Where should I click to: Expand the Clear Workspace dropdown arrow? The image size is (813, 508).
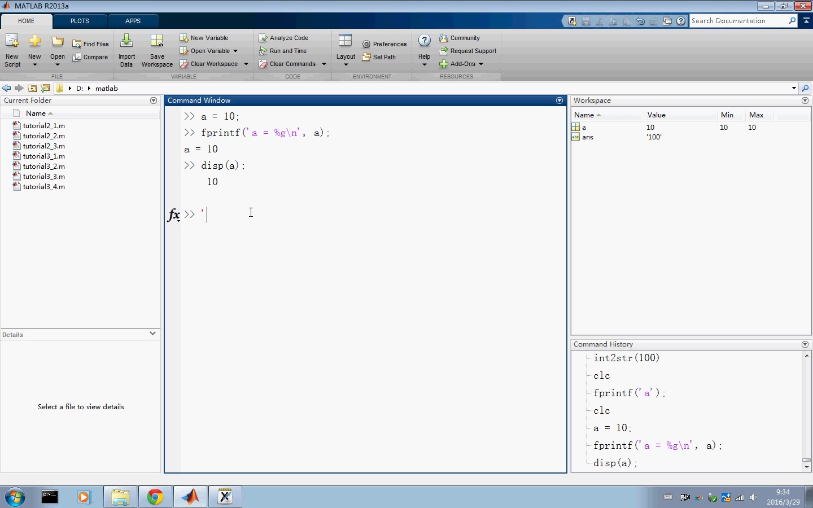[246, 64]
